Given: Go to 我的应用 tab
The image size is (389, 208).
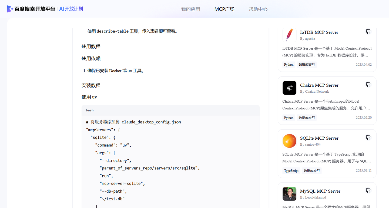Looking at the screenshot, I should coord(191,9).
